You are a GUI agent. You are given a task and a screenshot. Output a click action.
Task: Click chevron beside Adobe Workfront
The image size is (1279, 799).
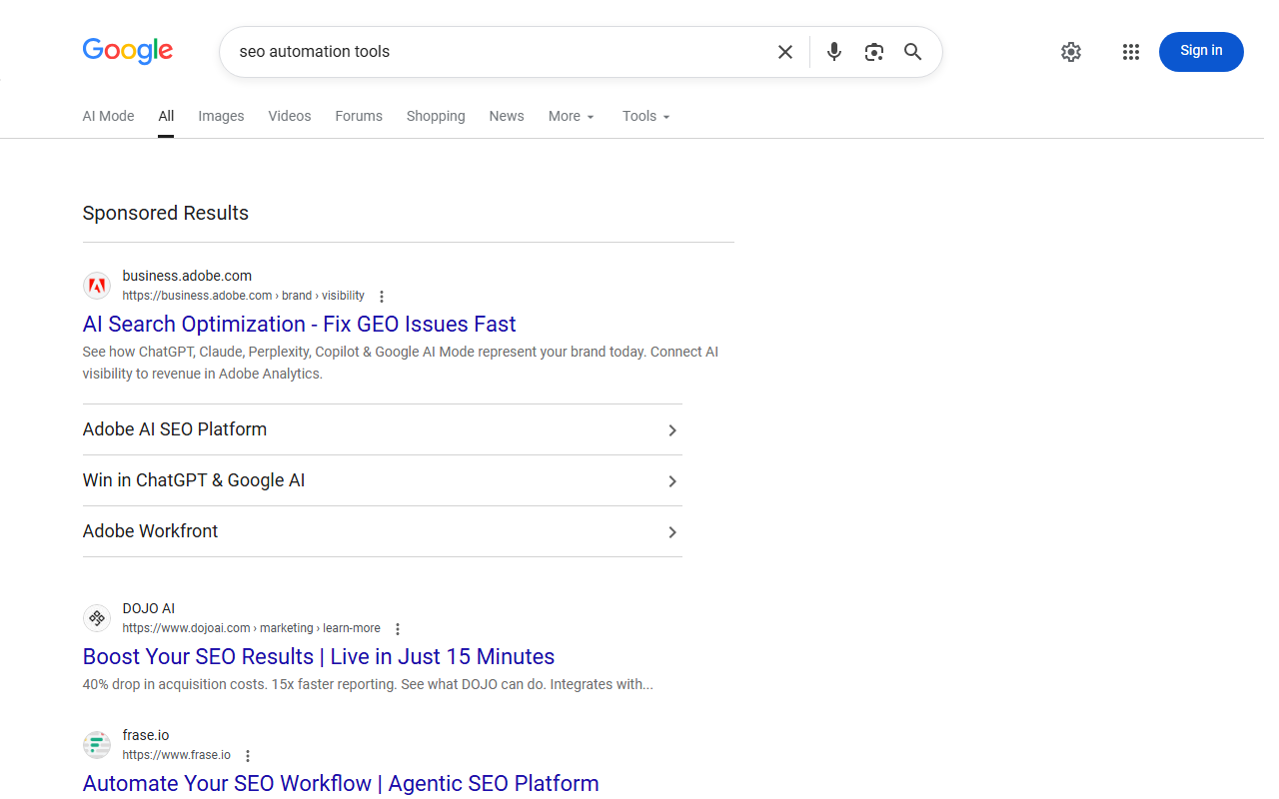(672, 532)
